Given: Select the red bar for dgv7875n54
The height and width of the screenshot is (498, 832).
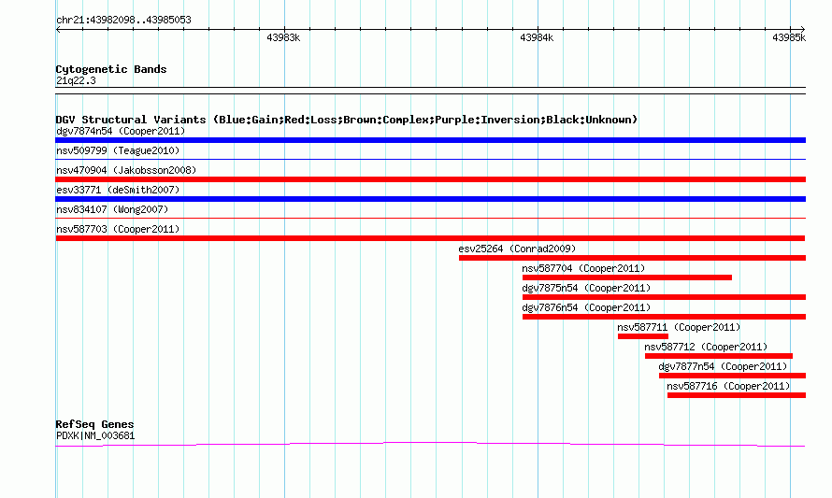Looking at the screenshot, I should click(x=665, y=297).
